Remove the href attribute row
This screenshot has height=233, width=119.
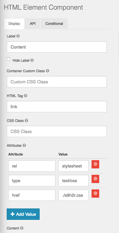pyautogui.click(x=95, y=194)
